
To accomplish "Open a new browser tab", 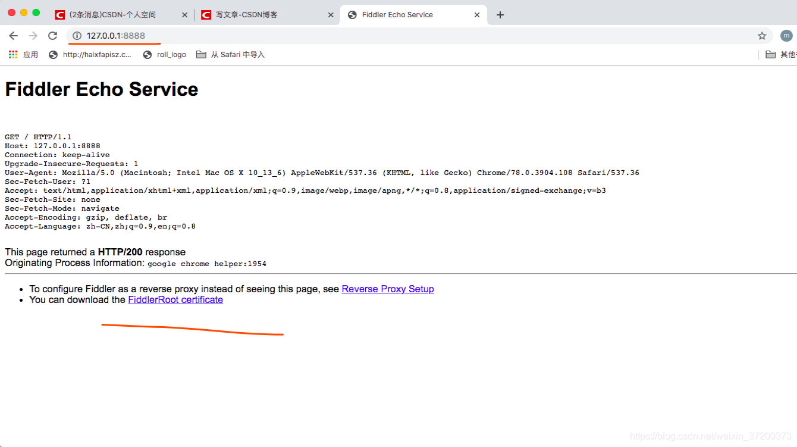I will pos(500,15).
